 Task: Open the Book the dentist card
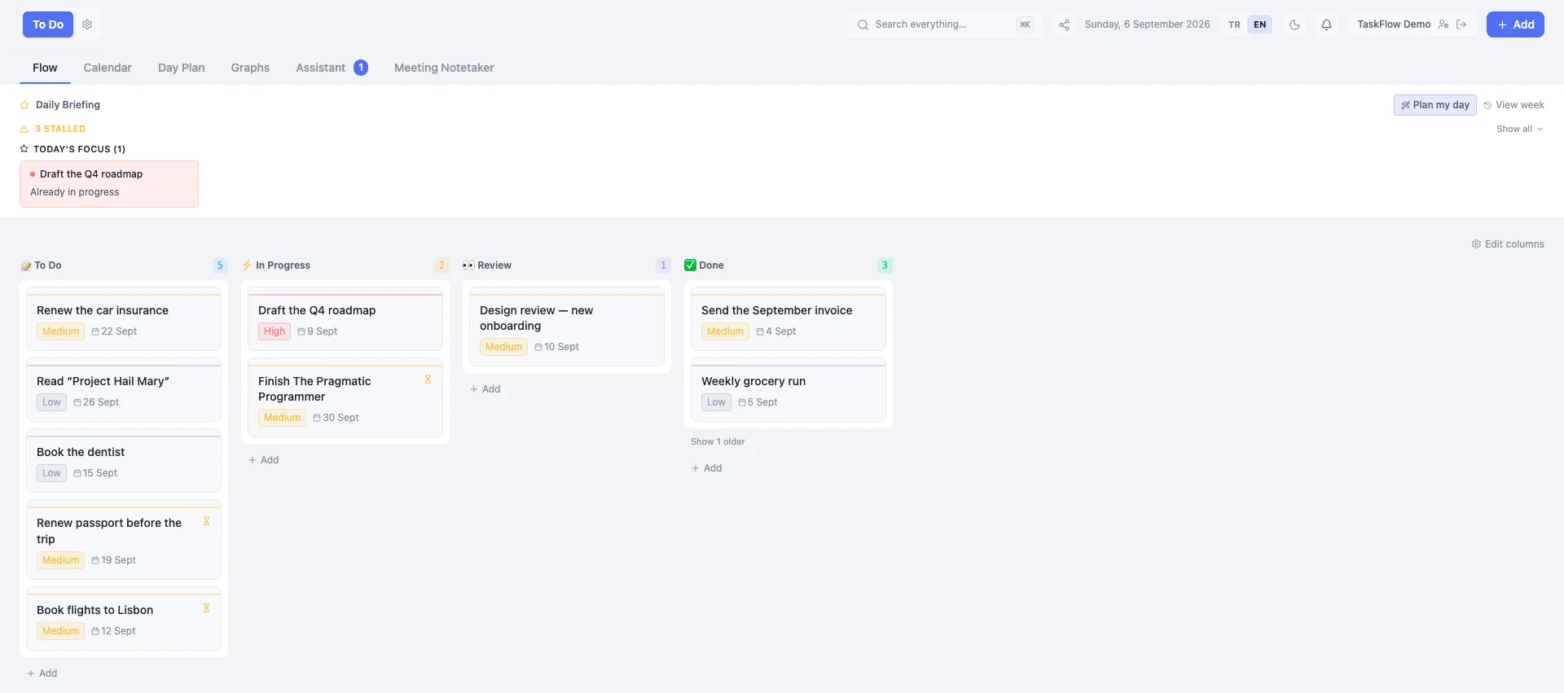click(124, 461)
